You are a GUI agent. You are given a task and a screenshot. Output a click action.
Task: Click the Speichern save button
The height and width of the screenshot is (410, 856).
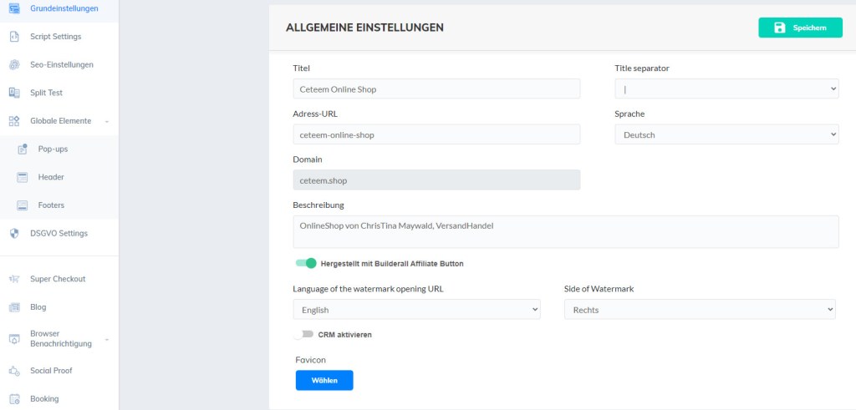pos(800,28)
